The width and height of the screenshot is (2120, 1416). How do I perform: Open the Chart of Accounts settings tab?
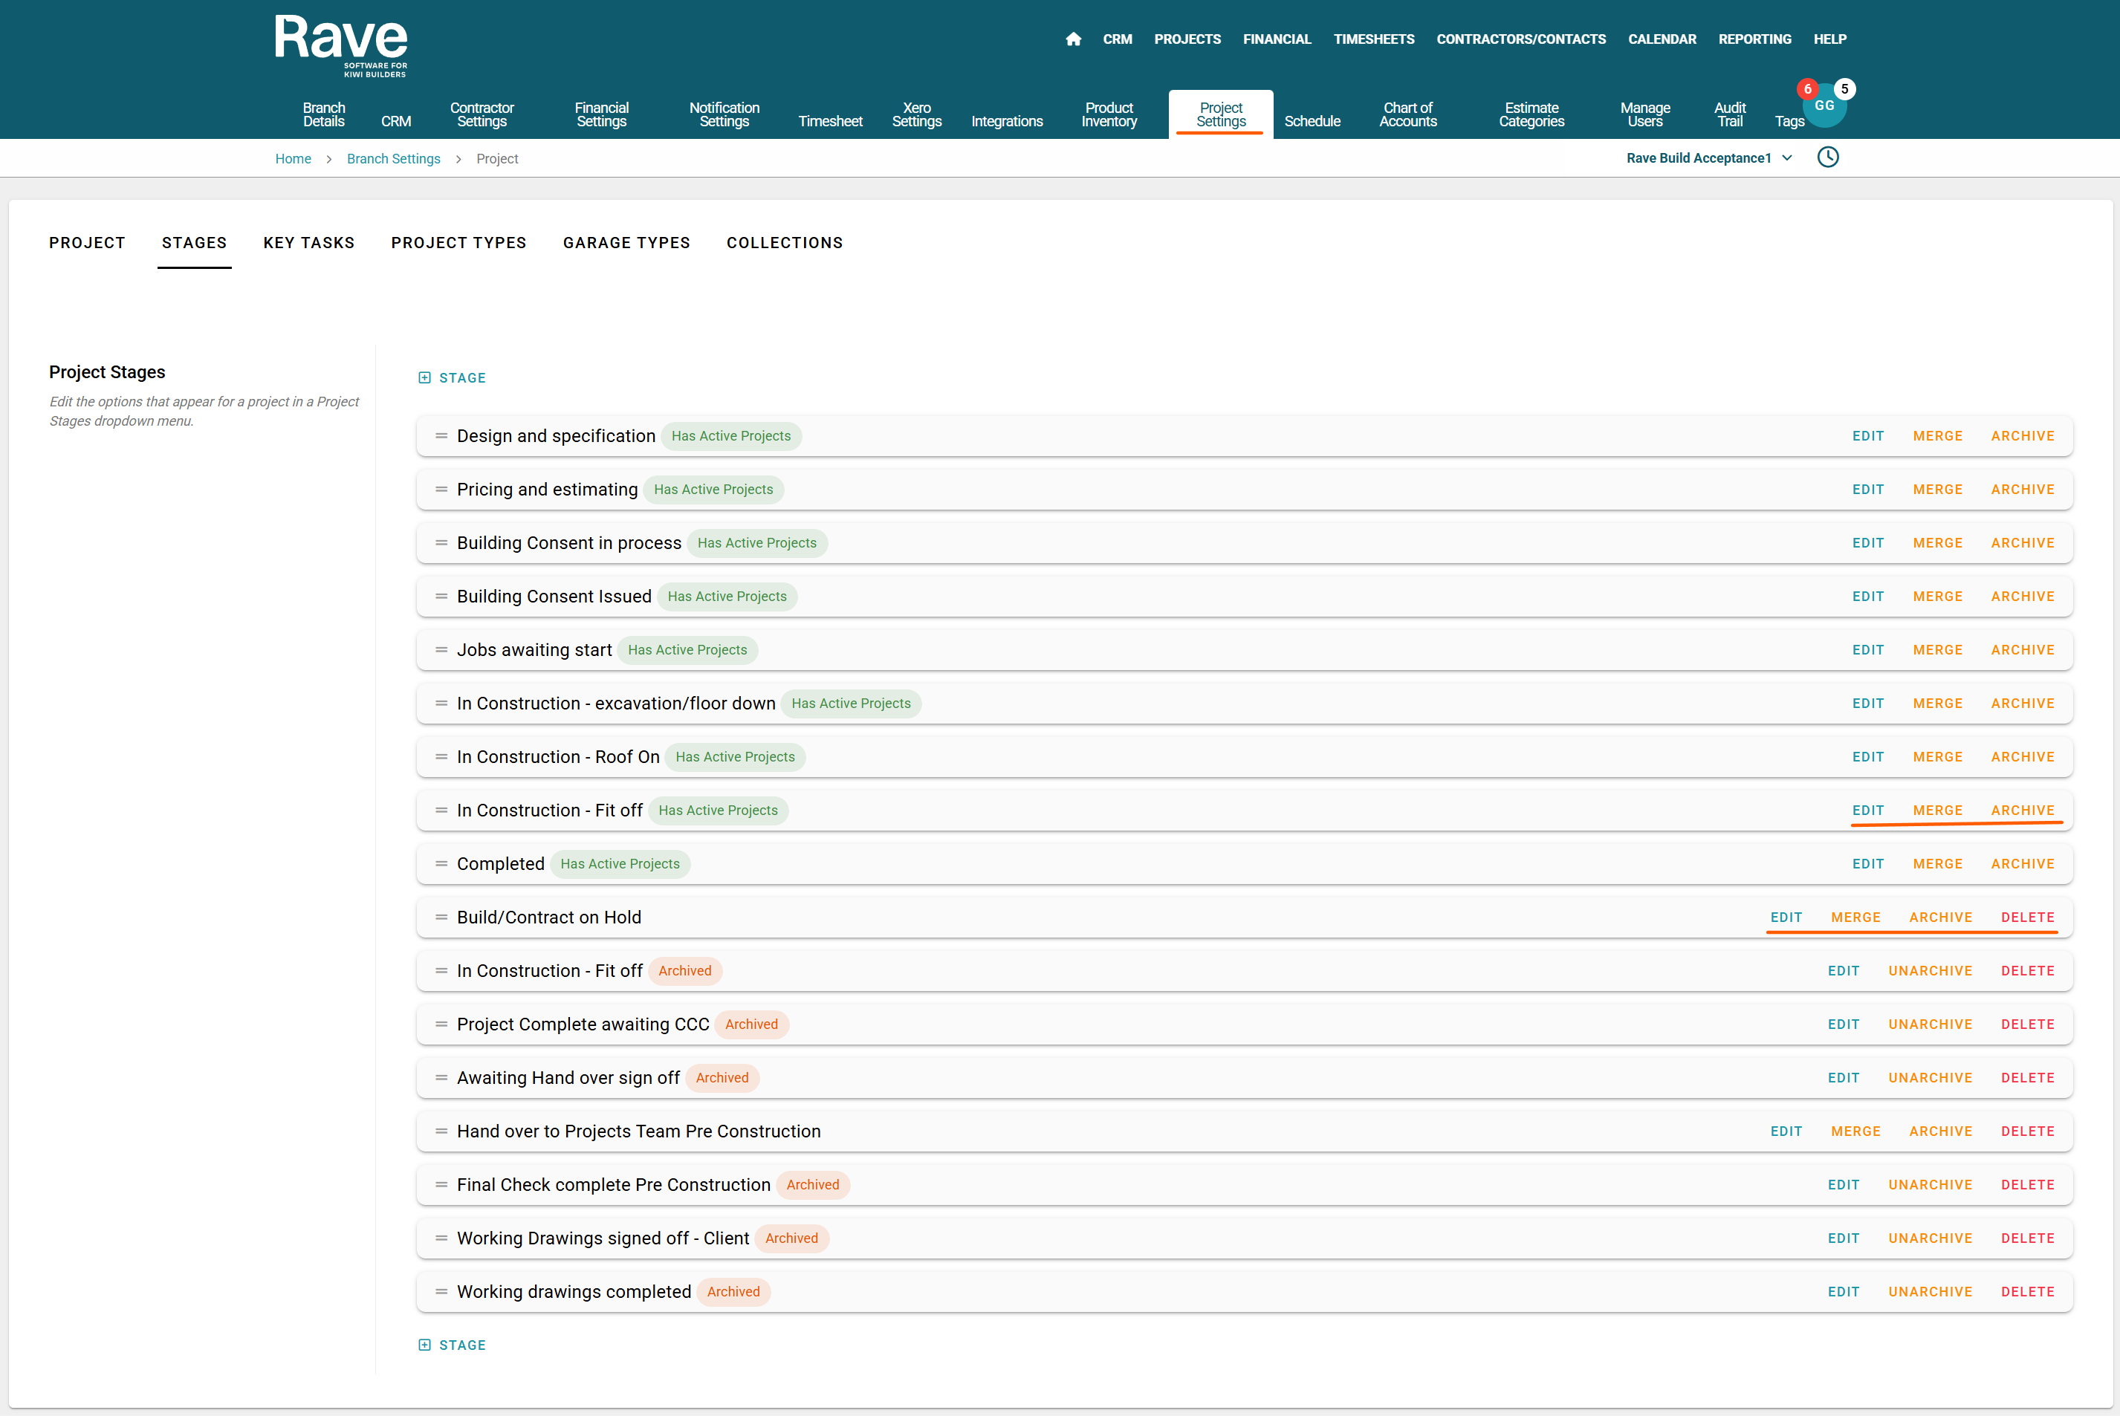click(x=1407, y=114)
